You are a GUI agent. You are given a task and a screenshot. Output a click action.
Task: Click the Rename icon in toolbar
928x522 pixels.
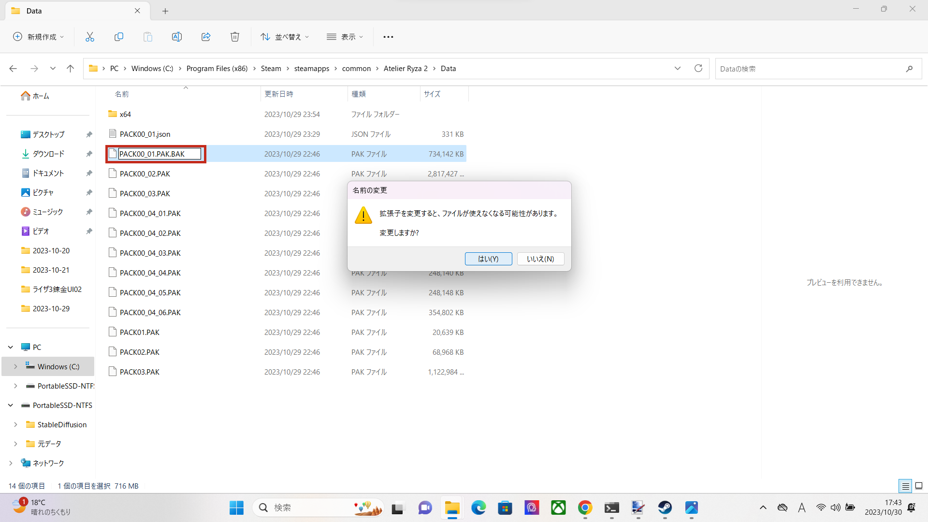(177, 37)
